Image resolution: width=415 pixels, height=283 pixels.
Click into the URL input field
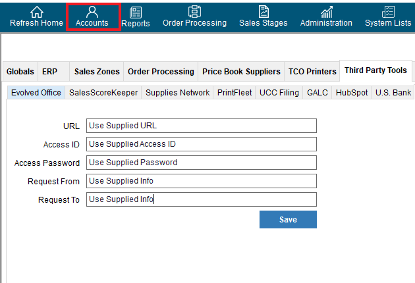(202, 126)
